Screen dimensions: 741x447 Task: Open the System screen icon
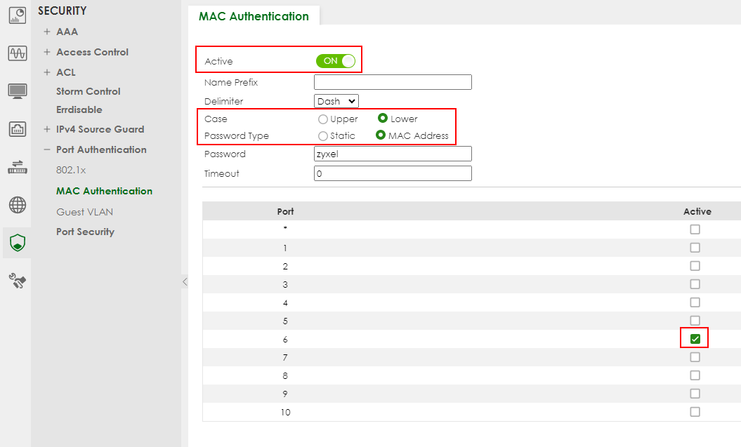tap(17, 91)
